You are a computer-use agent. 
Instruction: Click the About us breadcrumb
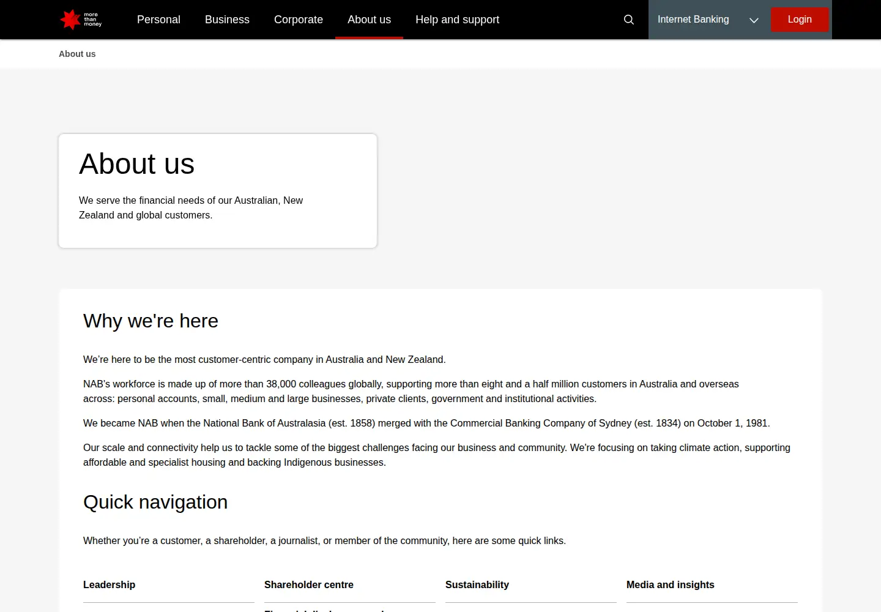pyautogui.click(x=77, y=54)
